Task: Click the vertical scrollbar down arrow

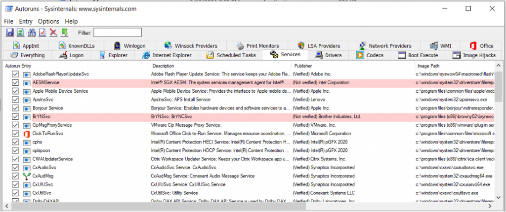Action: coord(499,199)
